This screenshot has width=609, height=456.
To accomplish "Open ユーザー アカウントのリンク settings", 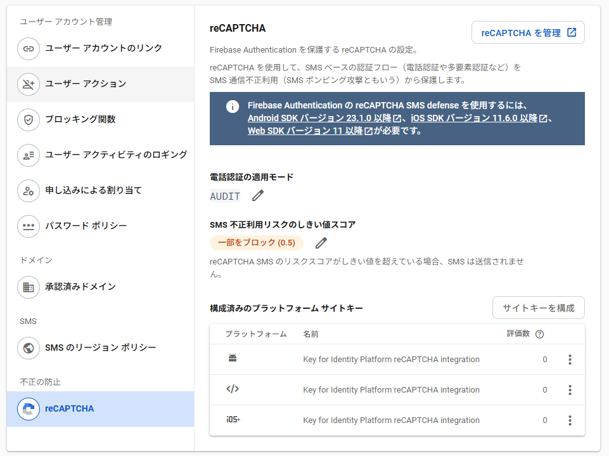I will pyautogui.click(x=101, y=49).
